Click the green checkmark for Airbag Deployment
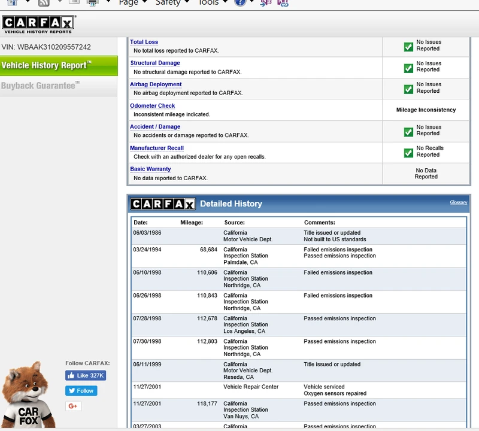This screenshot has height=431, width=479. coord(408,89)
